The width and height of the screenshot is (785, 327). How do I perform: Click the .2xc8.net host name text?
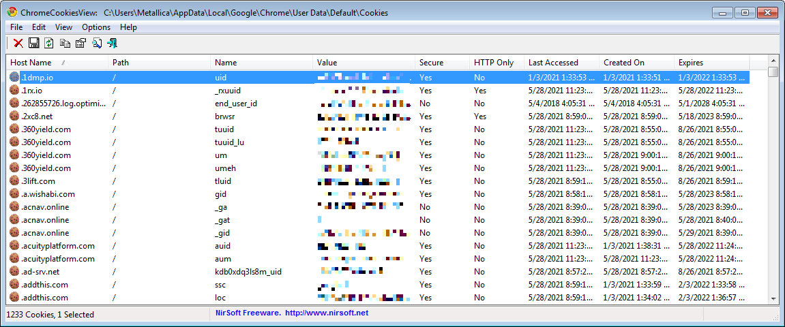coord(38,116)
